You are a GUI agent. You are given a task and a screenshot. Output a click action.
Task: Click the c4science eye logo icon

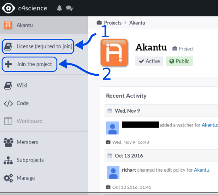pyautogui.click(x=8, y=8)
